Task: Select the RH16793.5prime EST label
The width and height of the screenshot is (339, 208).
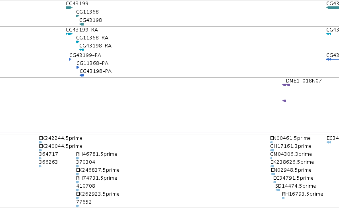Action: (302, 194)
